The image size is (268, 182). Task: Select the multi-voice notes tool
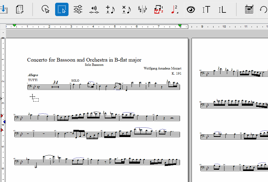click(158, 9)
